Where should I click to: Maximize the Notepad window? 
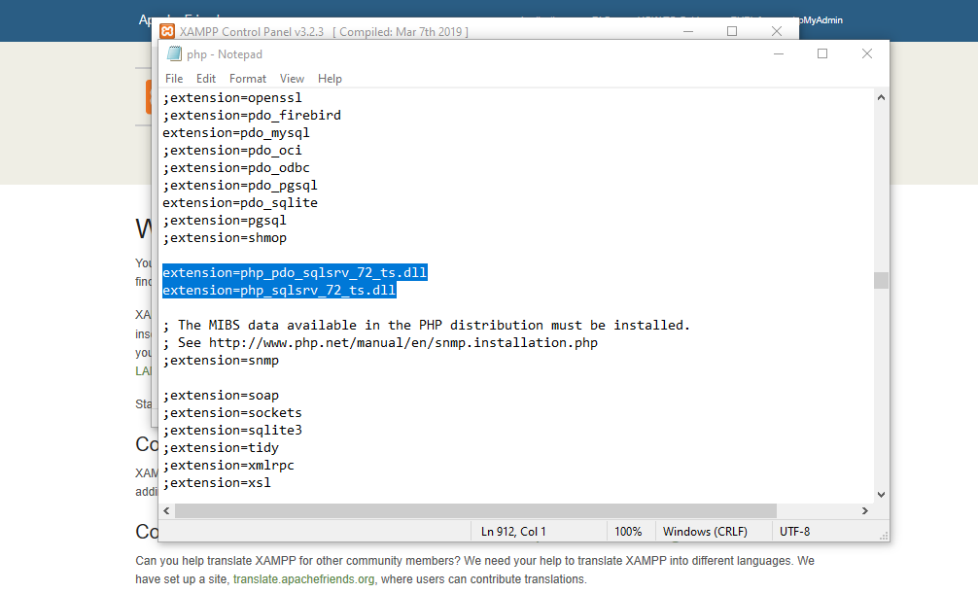[822, 54]
